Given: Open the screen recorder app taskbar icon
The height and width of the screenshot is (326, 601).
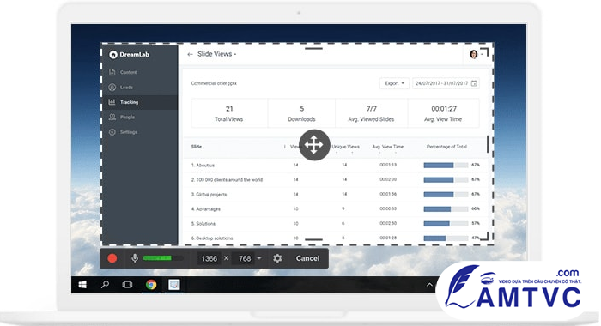Looking at the screenshot, I should [x=174, y=285].
